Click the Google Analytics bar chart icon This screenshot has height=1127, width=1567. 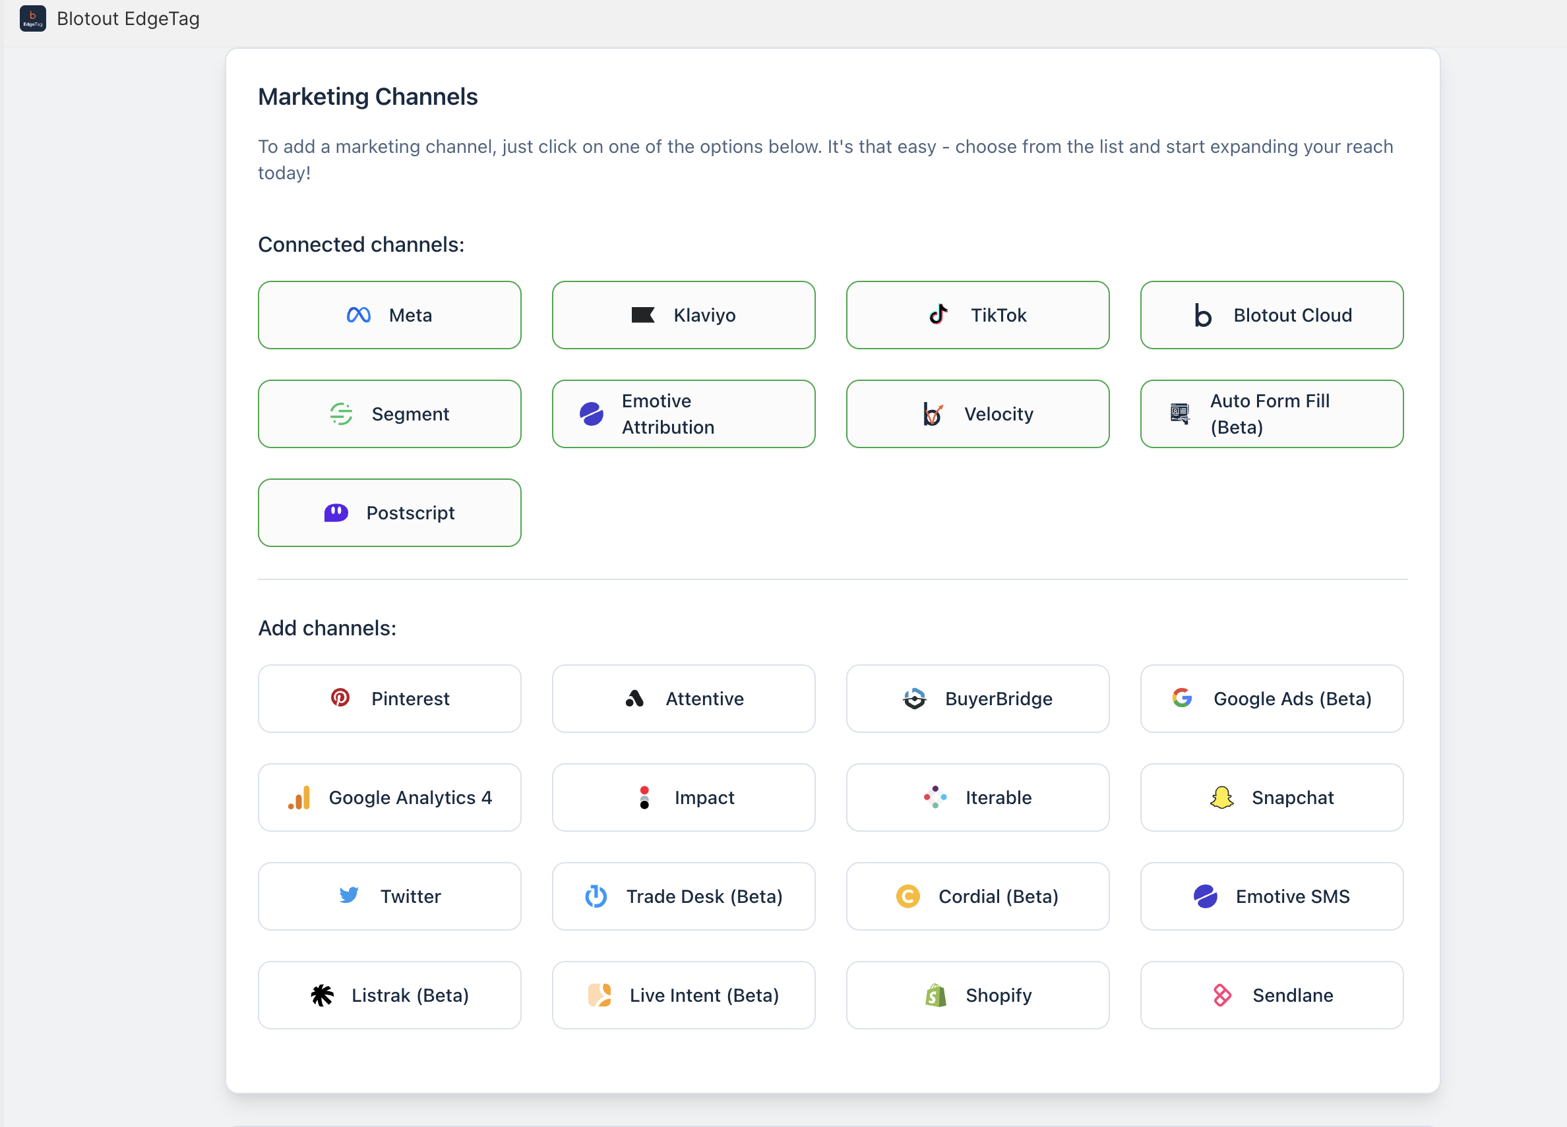(x=300, y=797)
